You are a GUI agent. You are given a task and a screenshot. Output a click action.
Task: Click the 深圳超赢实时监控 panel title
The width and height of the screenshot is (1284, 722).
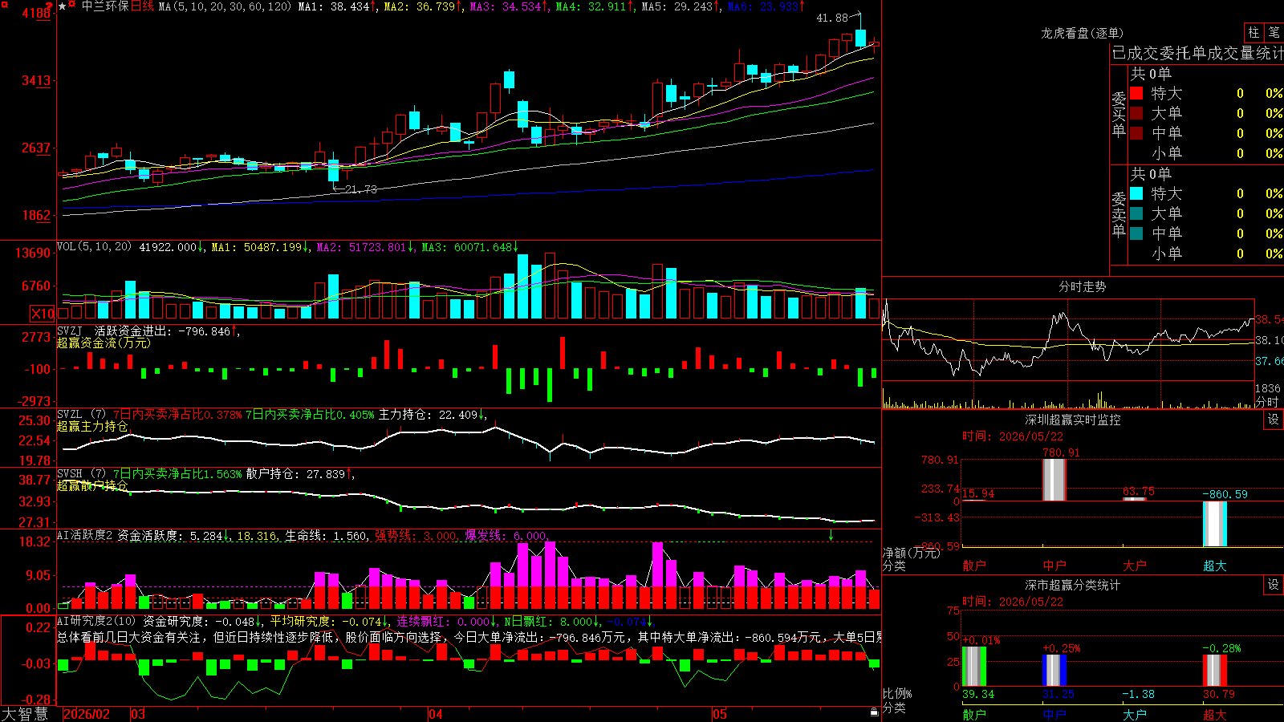click(x=1073, y=420)
